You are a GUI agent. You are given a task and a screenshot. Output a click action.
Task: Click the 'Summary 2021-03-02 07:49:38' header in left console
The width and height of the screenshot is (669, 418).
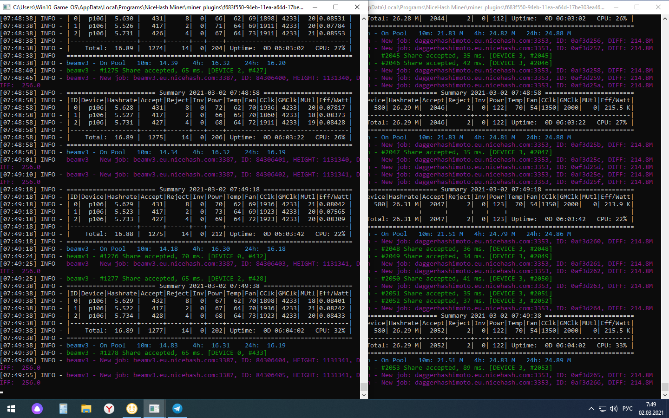(x=210, y=286)
